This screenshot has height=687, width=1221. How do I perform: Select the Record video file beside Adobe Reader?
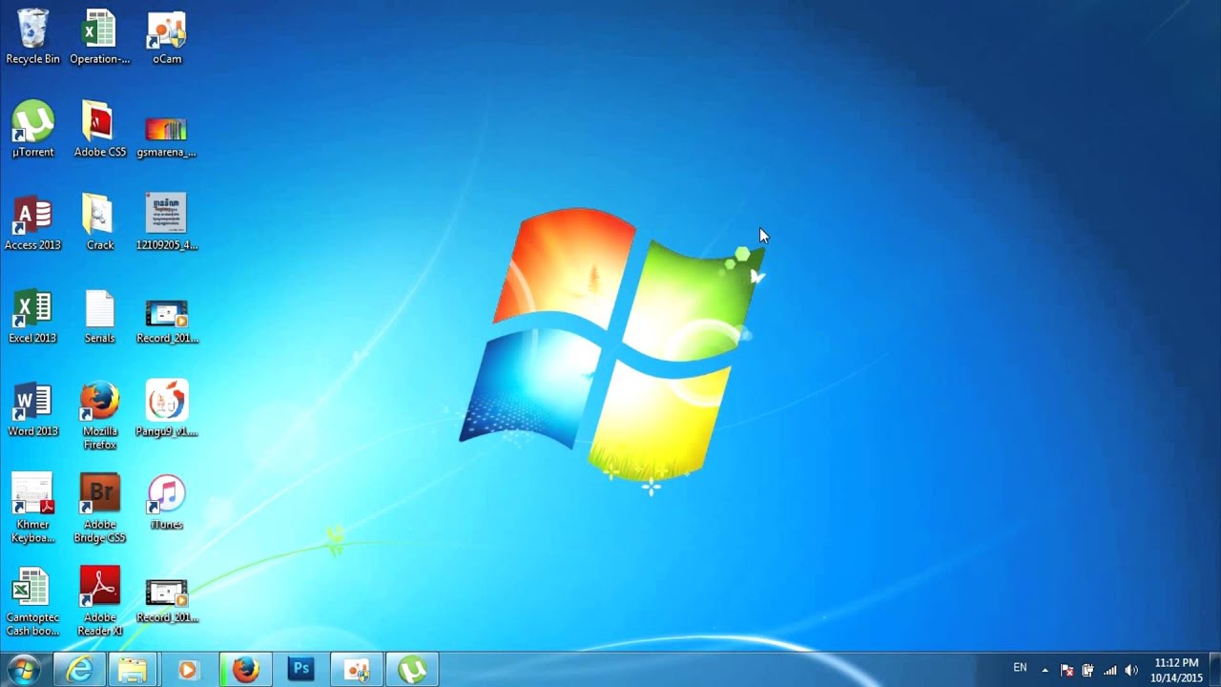point(167,601)
